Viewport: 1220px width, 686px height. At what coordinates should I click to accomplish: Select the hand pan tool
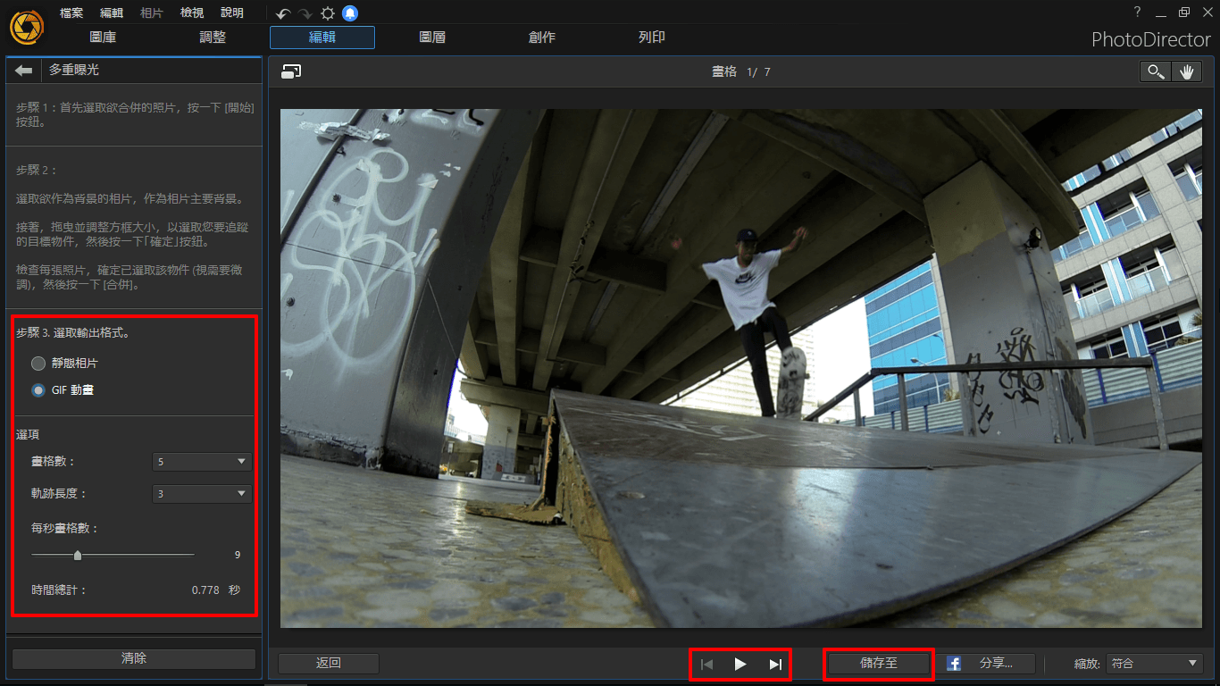(x=1187, y=72)
